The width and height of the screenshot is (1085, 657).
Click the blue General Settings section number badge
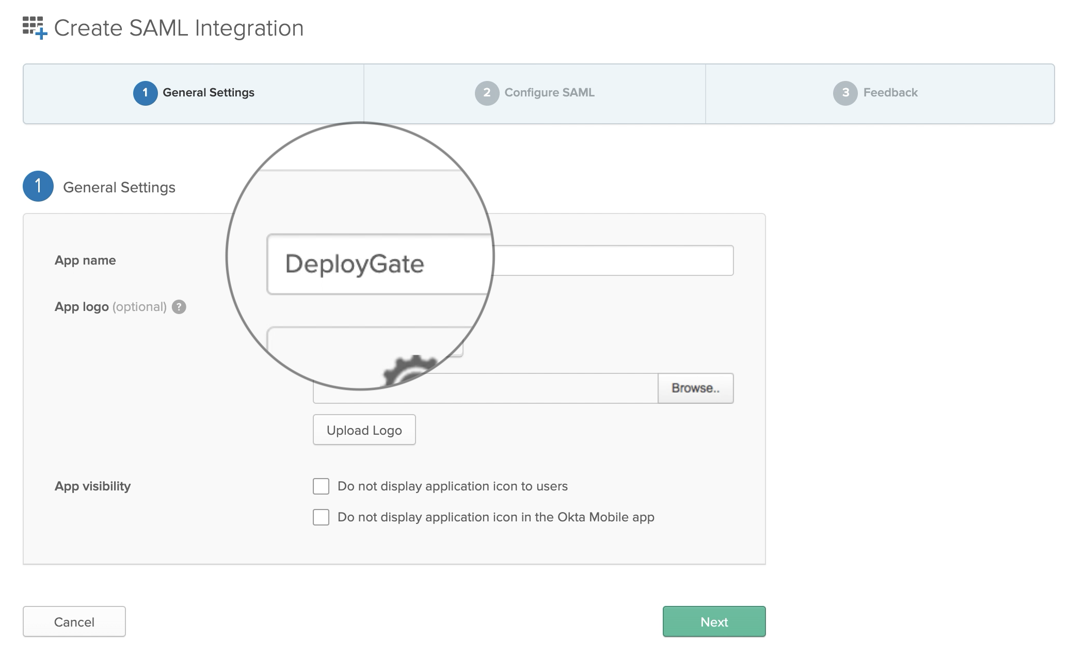tap(38, 187)
